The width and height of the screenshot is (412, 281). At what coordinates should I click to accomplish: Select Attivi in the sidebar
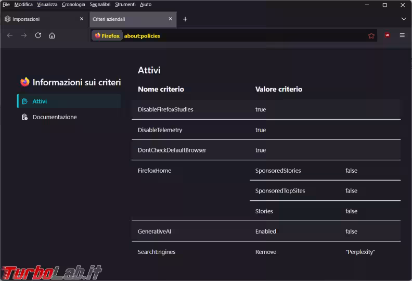[x=69, y=101]
